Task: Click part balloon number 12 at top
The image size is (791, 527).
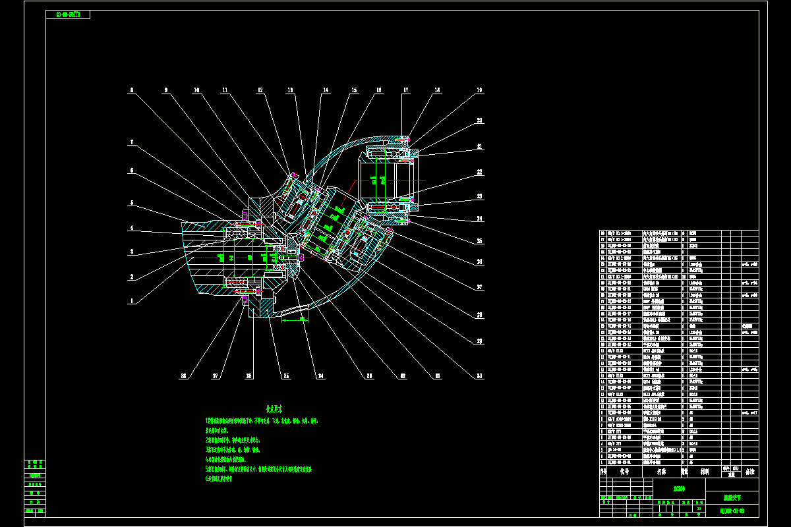Action: [260, 90]
